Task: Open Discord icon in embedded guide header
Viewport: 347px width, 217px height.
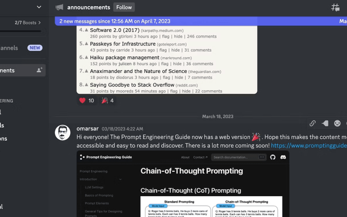Action: 283,157
